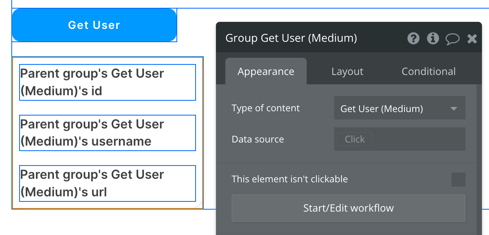This screenshot has width=489, height=235.
Task: Click the question mark help icon
Action: coord(413,38)
